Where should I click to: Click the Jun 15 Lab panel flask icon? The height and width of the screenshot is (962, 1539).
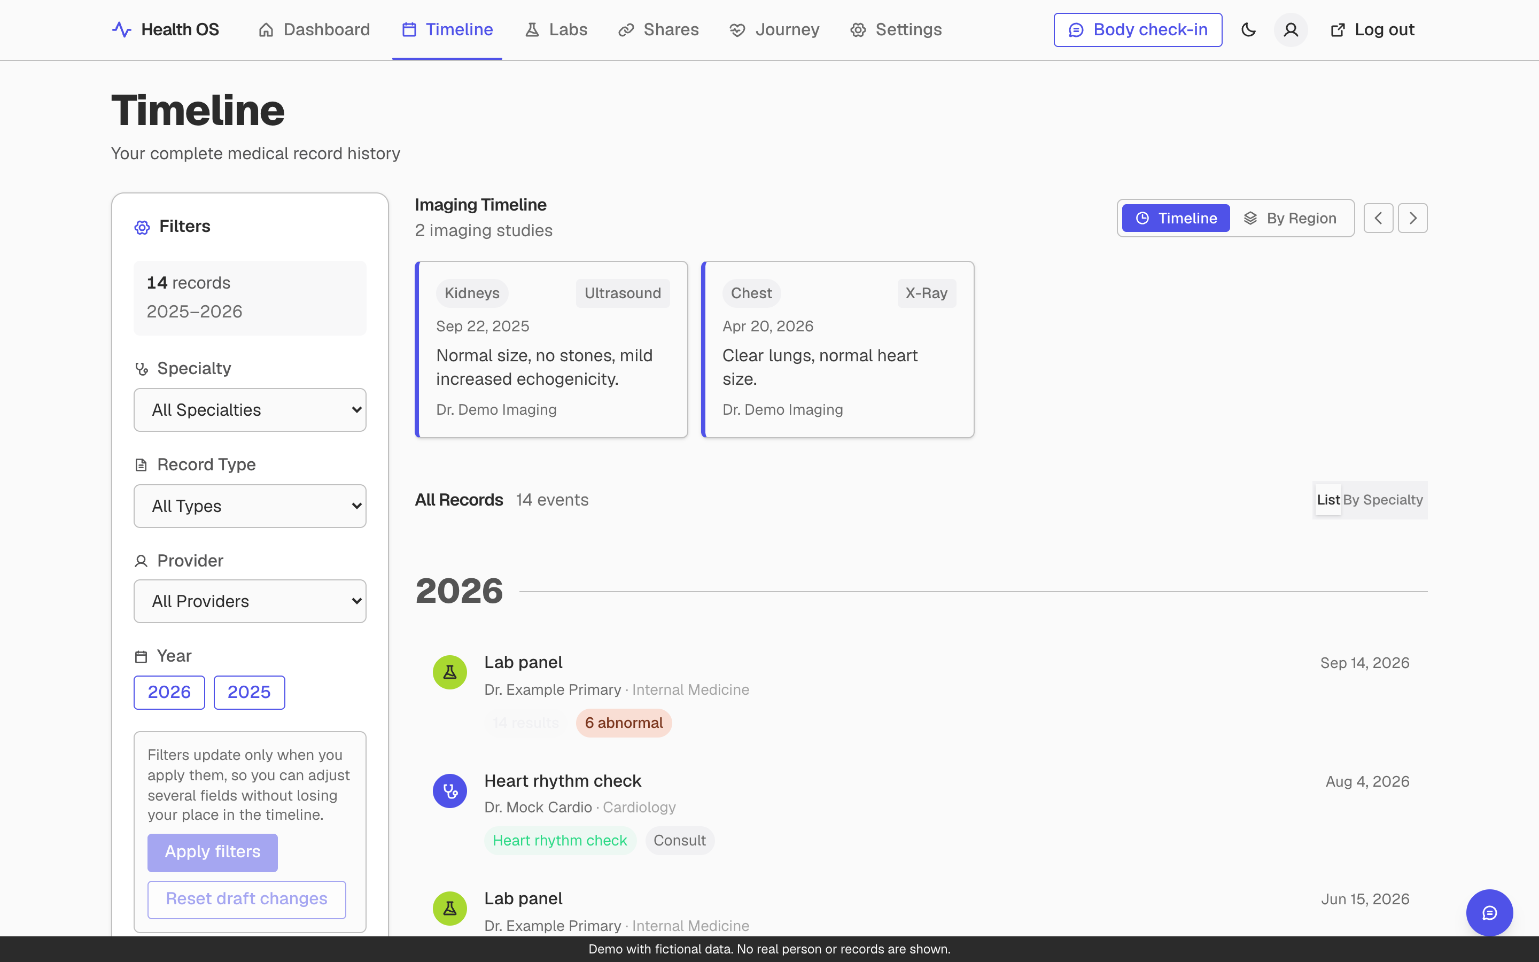click(x=449, y=909)
